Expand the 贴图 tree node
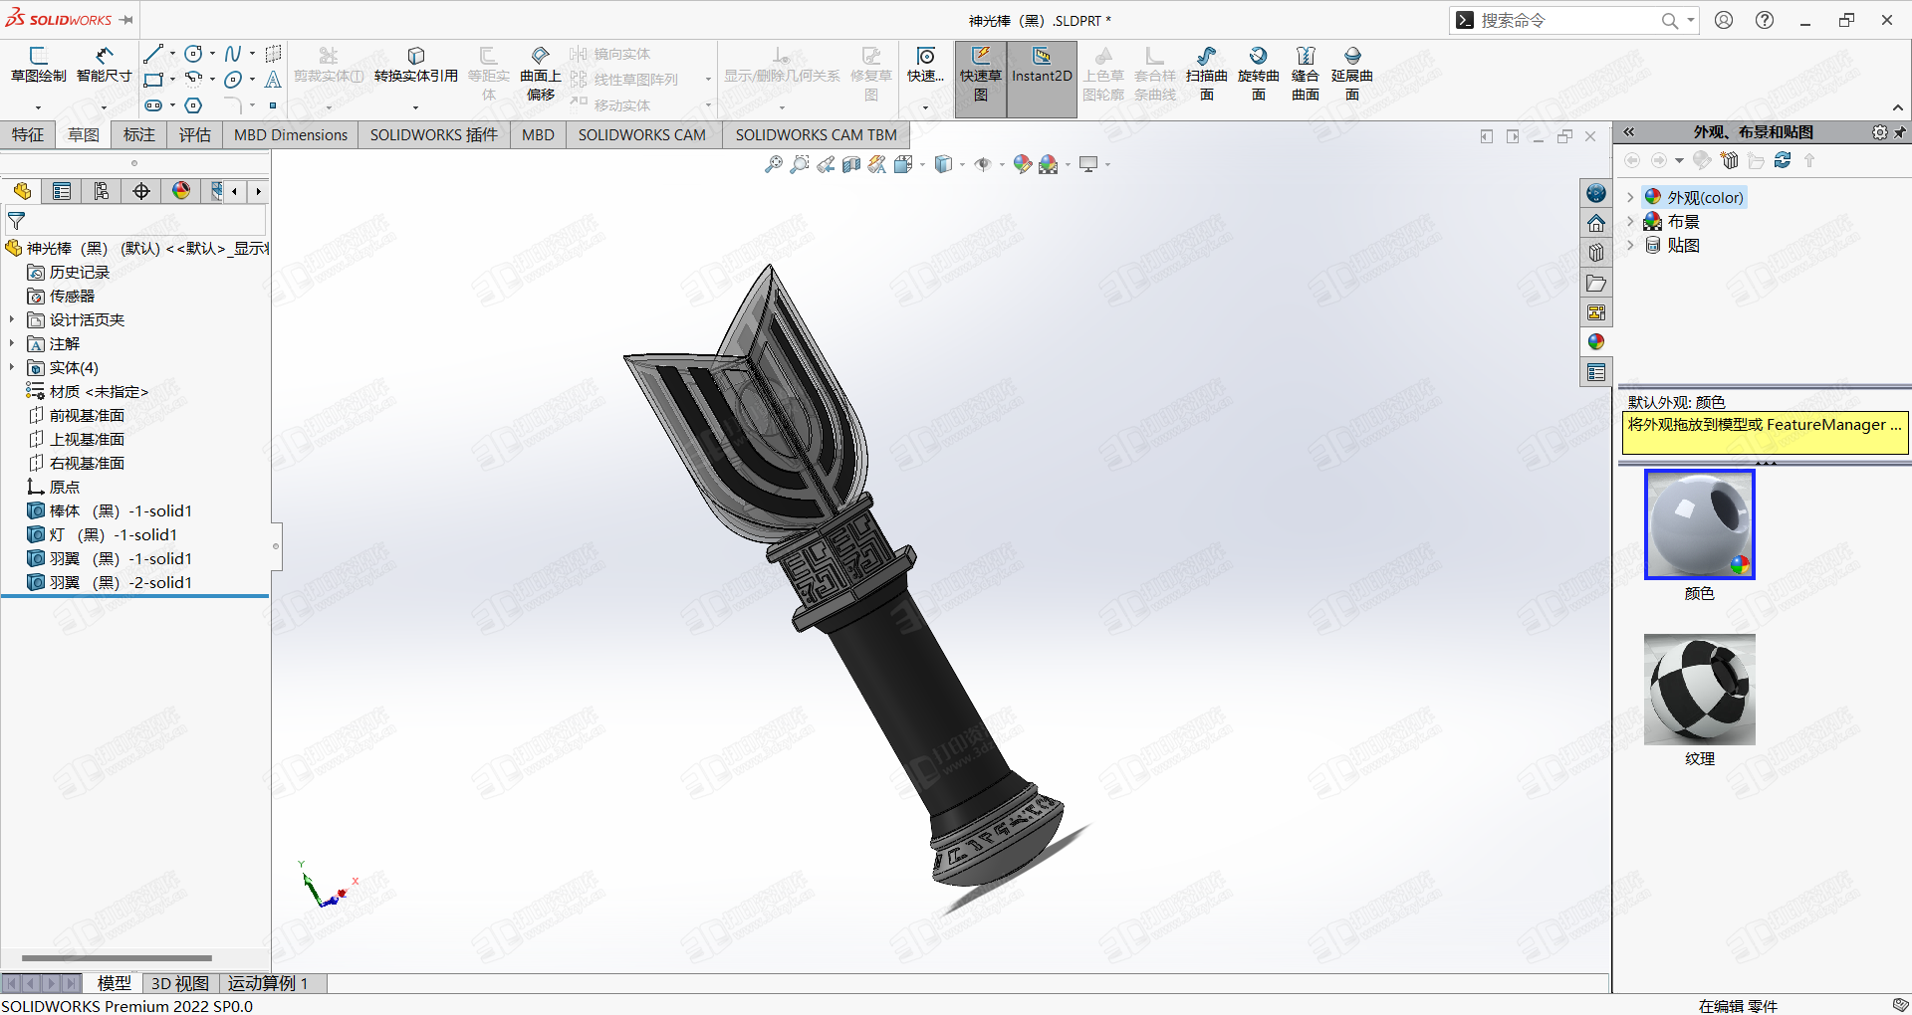This screenshot has height=1015, width=1912. pos(1630,245)
